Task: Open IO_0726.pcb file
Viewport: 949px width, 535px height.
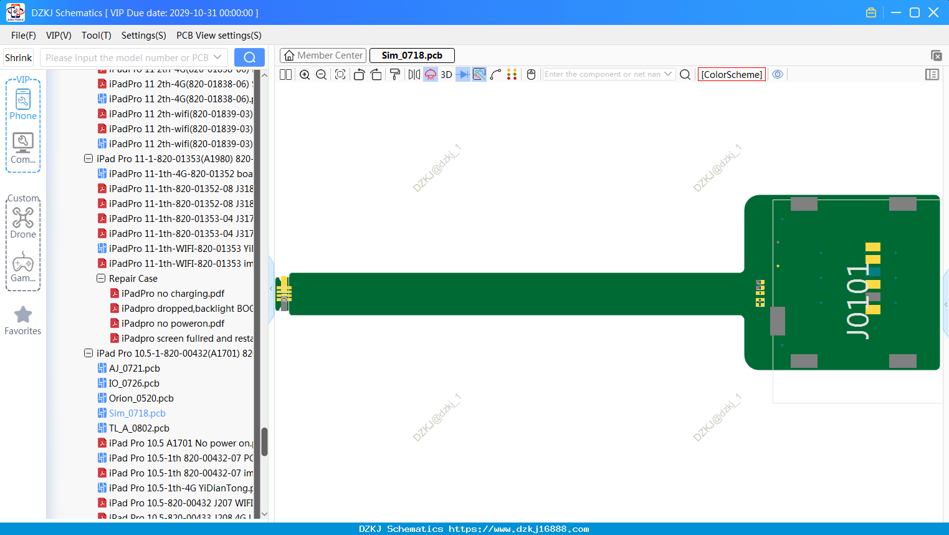Action: [128, 383]
